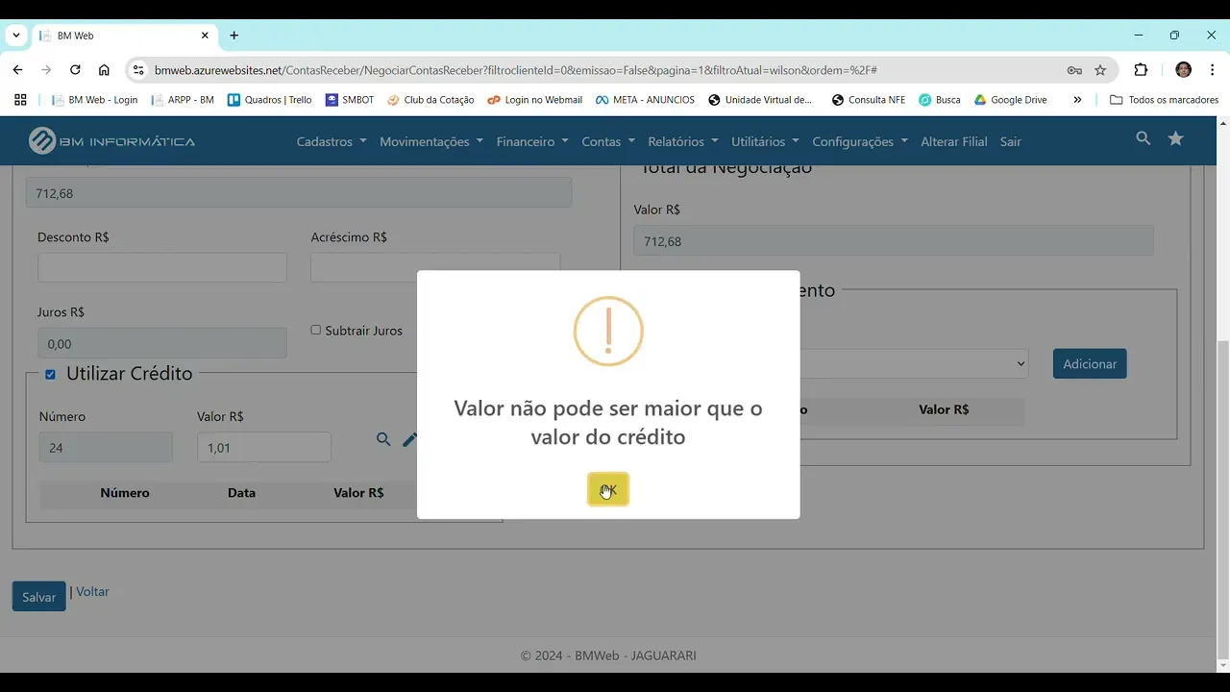Open Login no Webmail bookmark
This screenshot has width=1230, height=692.
tap(534, 99)
